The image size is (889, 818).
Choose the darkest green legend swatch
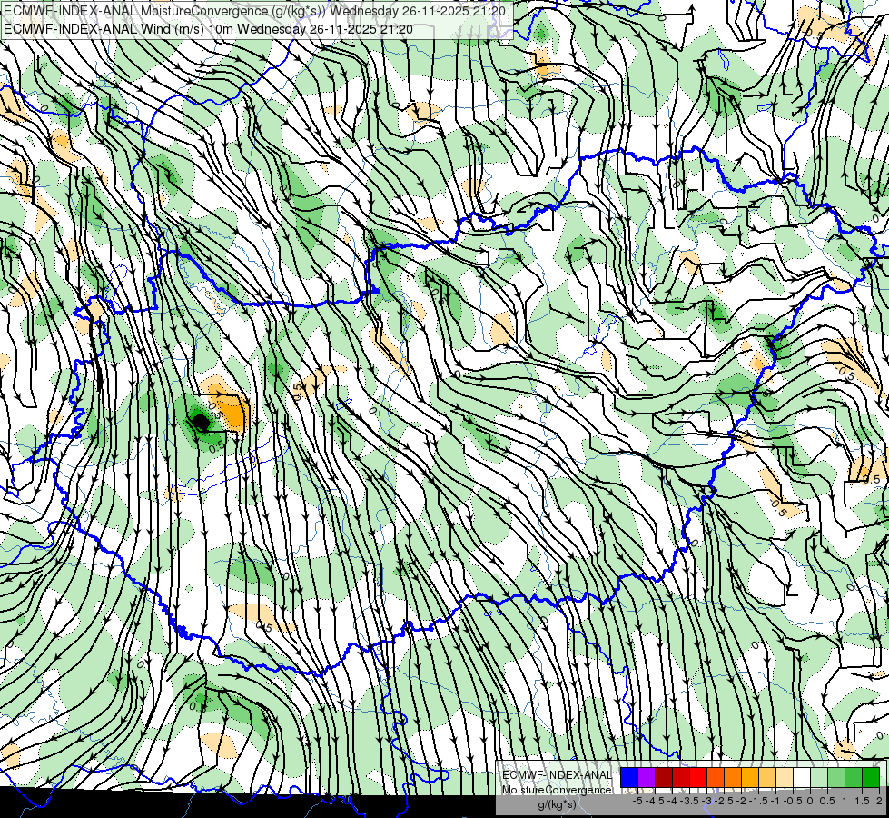pyautogui.click(x=871, y=777)
